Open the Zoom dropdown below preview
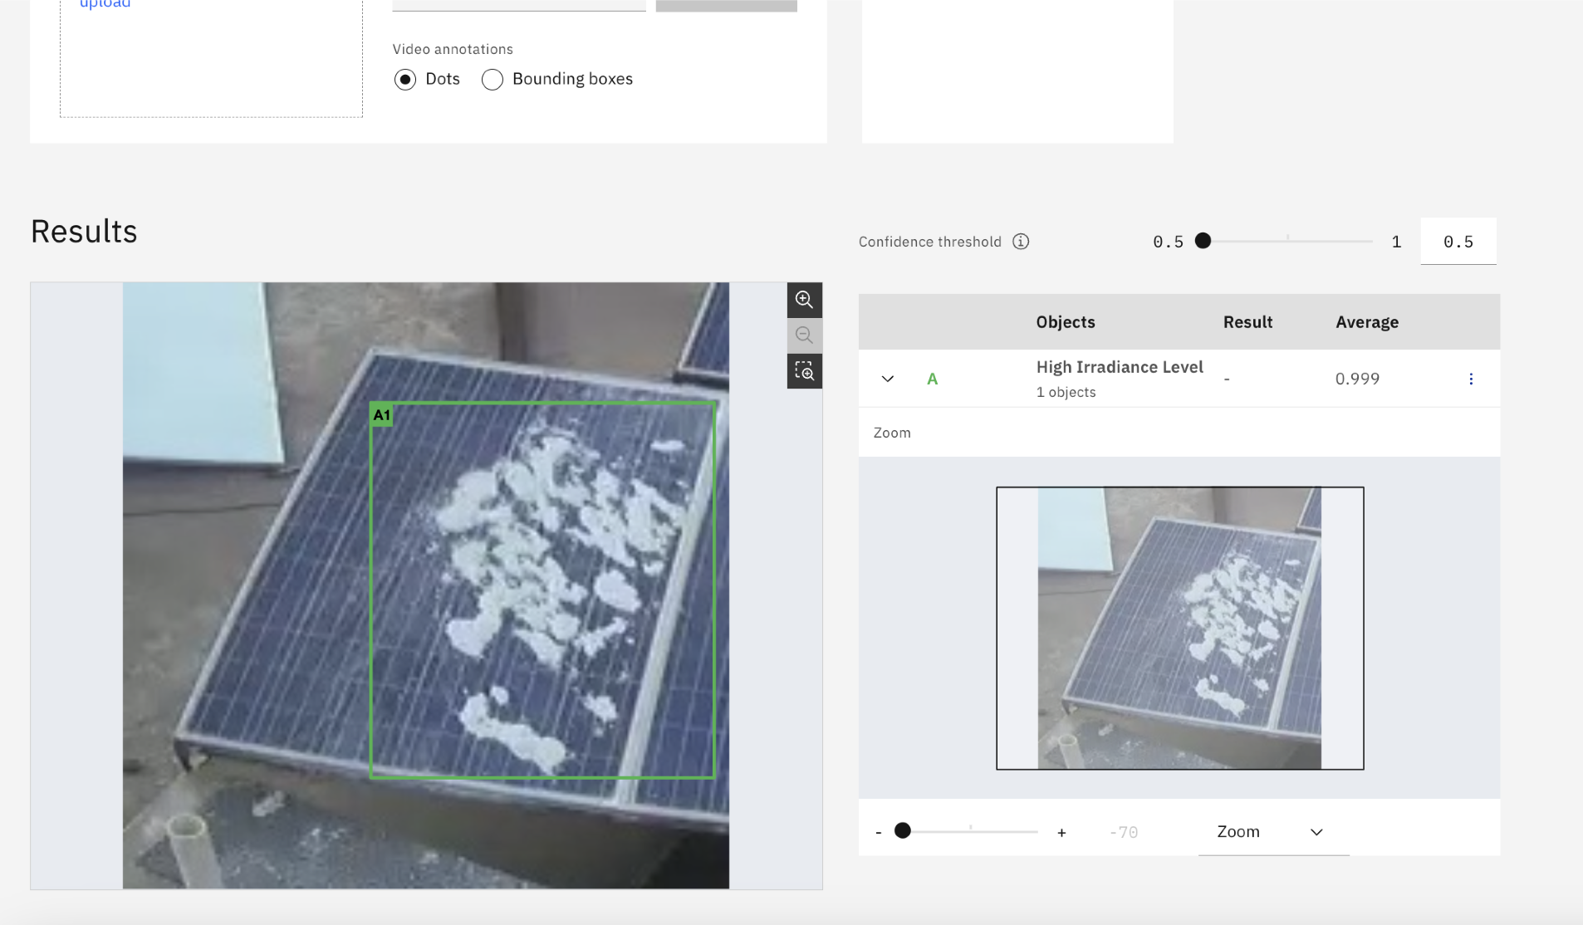This screenshot has height=925, width=1583. coord(1273,832)
